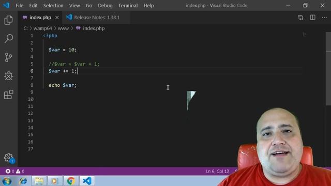Open the Windows Start button
331x186 pixels.
(x=7, y=181)
